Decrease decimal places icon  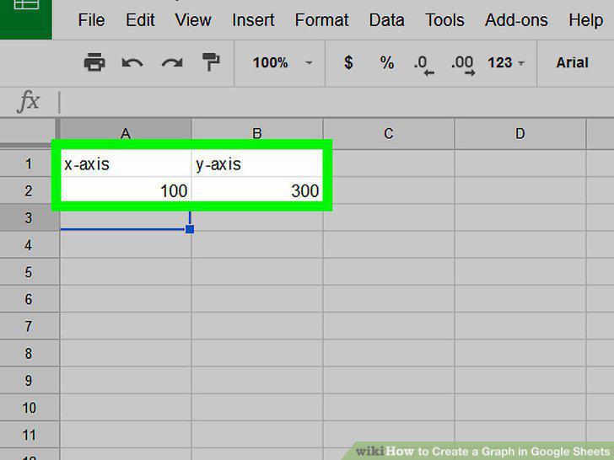[423, 65]
